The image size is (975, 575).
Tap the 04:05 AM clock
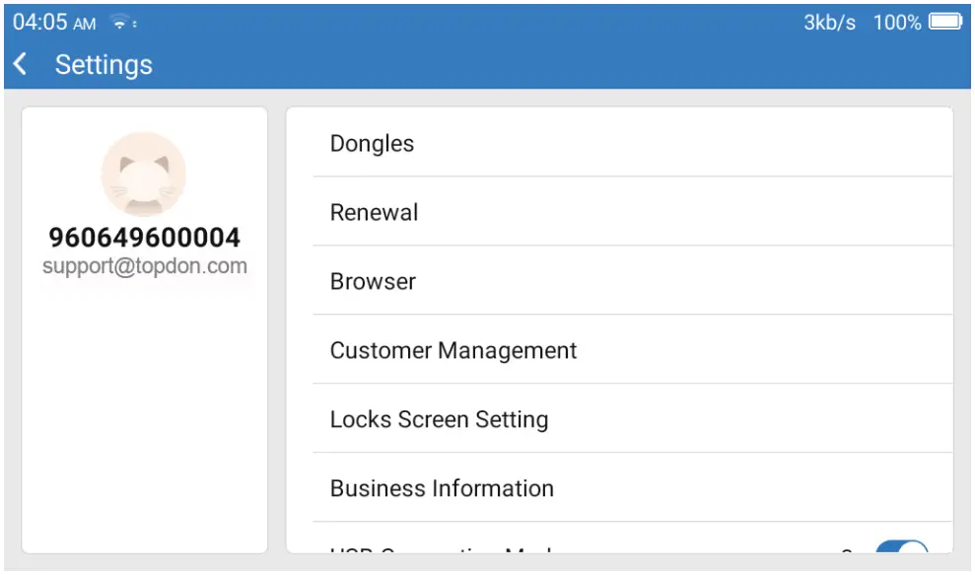pos(54,23)
